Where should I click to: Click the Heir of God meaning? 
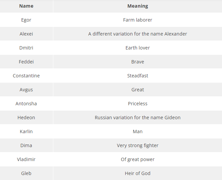click(x=138, y=173)
